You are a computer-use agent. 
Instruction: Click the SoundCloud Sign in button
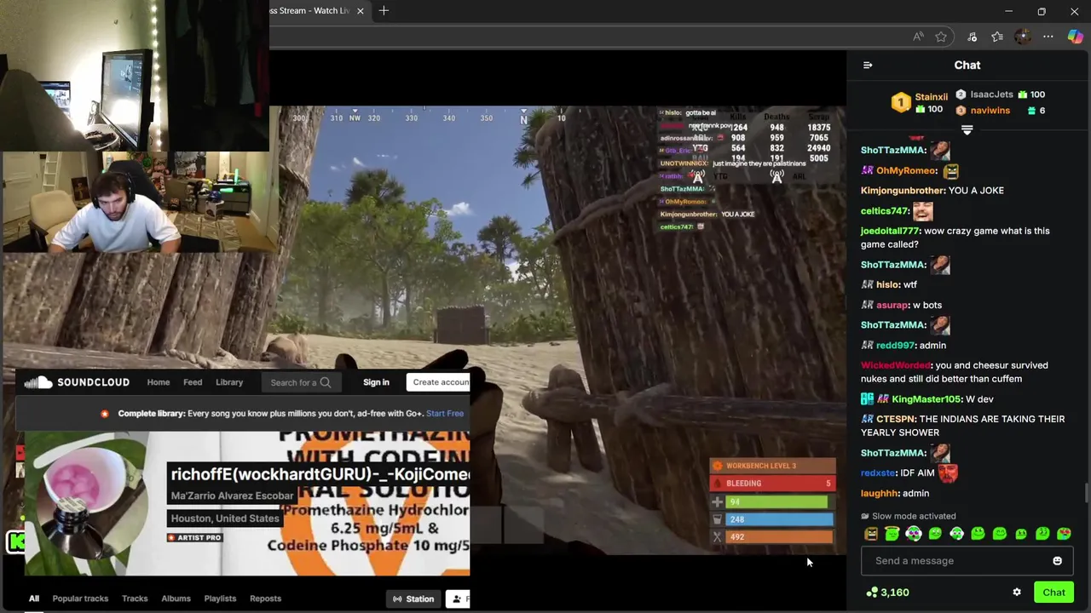click(376, 382)
